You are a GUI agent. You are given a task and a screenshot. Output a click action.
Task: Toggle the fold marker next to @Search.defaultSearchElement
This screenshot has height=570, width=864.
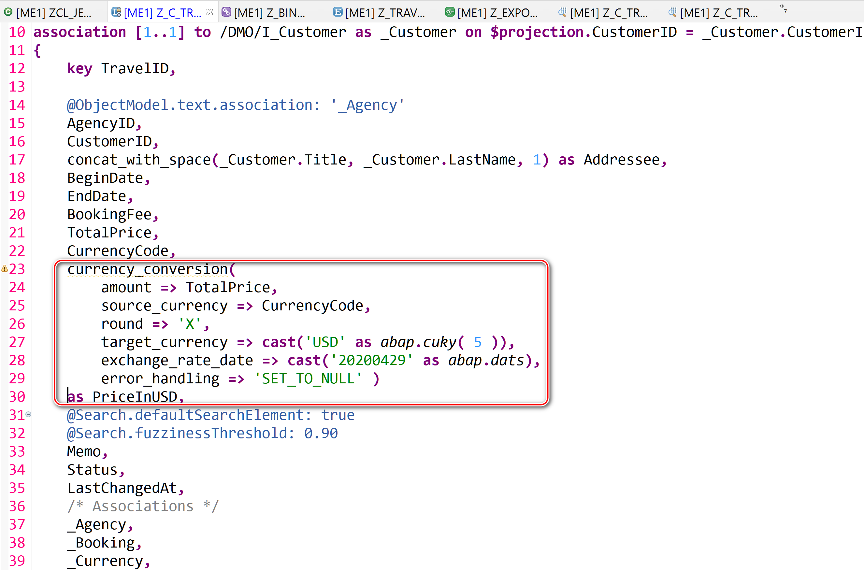(x=28, y=415)
